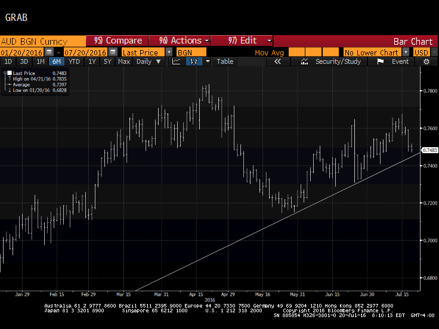The width and height of the screenshot is (439, 329).
Task: Click second Mov Avg input box
Action: pos(313,52)
